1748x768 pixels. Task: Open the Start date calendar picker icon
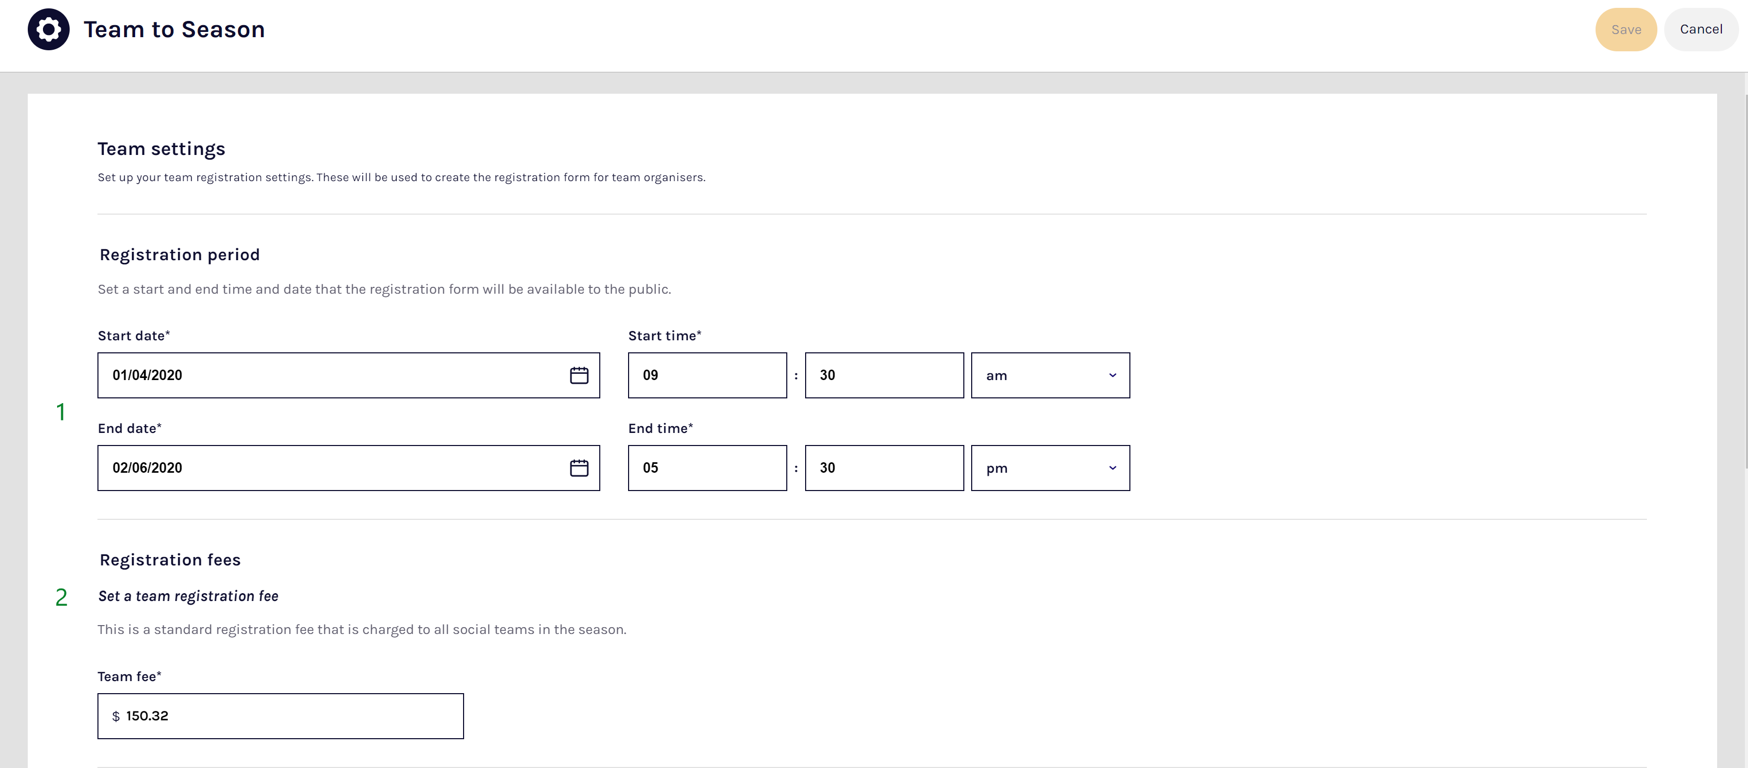point(578,375)
